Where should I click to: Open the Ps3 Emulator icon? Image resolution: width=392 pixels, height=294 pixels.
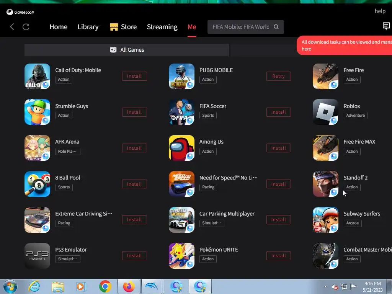point(37,256)
